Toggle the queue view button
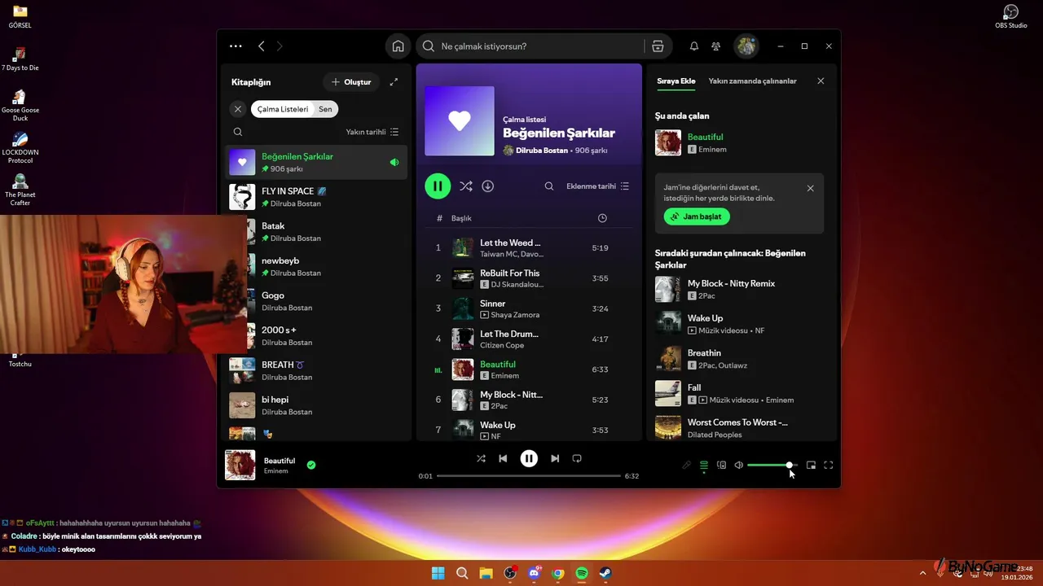 704,465
